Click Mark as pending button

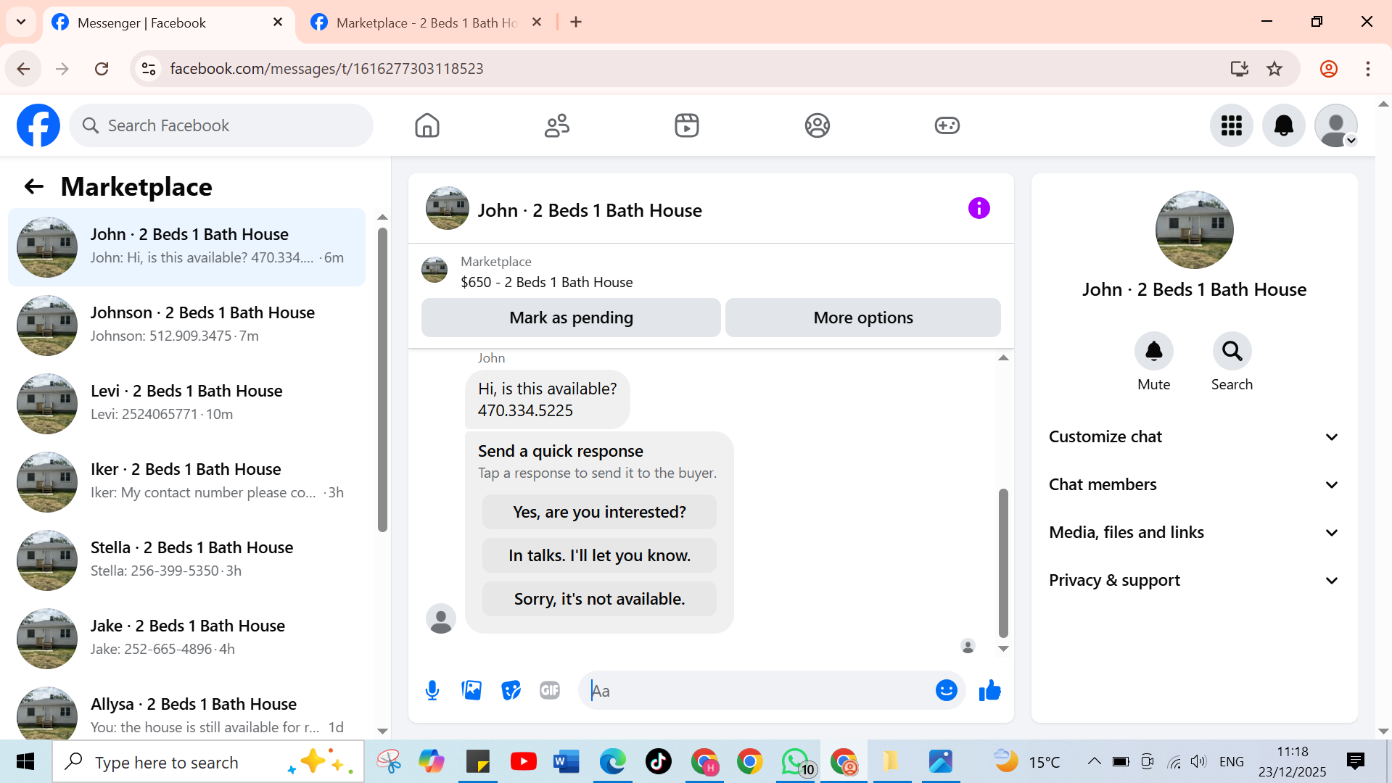click(x=571, y=318)
